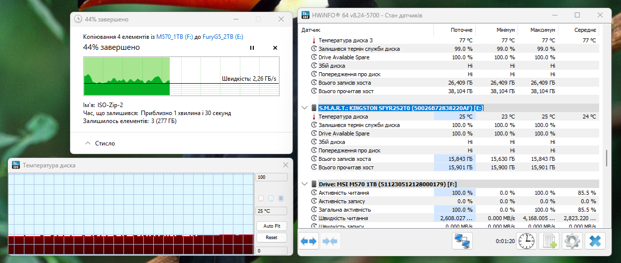Open HWiNFO sensor settings gear

click(572, 241)
